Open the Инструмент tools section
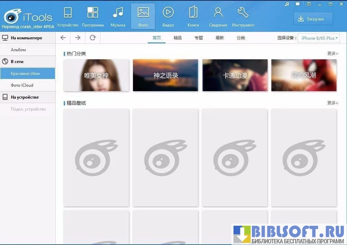Viewport: 347px width, 245px height. coord(243,16)
